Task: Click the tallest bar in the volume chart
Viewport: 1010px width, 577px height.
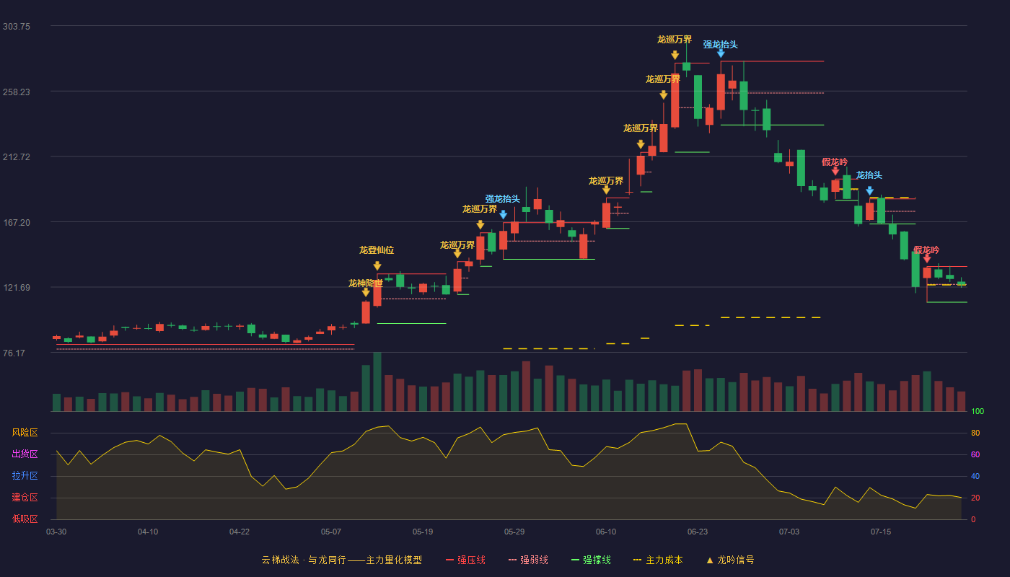Action: coord(377,382)
